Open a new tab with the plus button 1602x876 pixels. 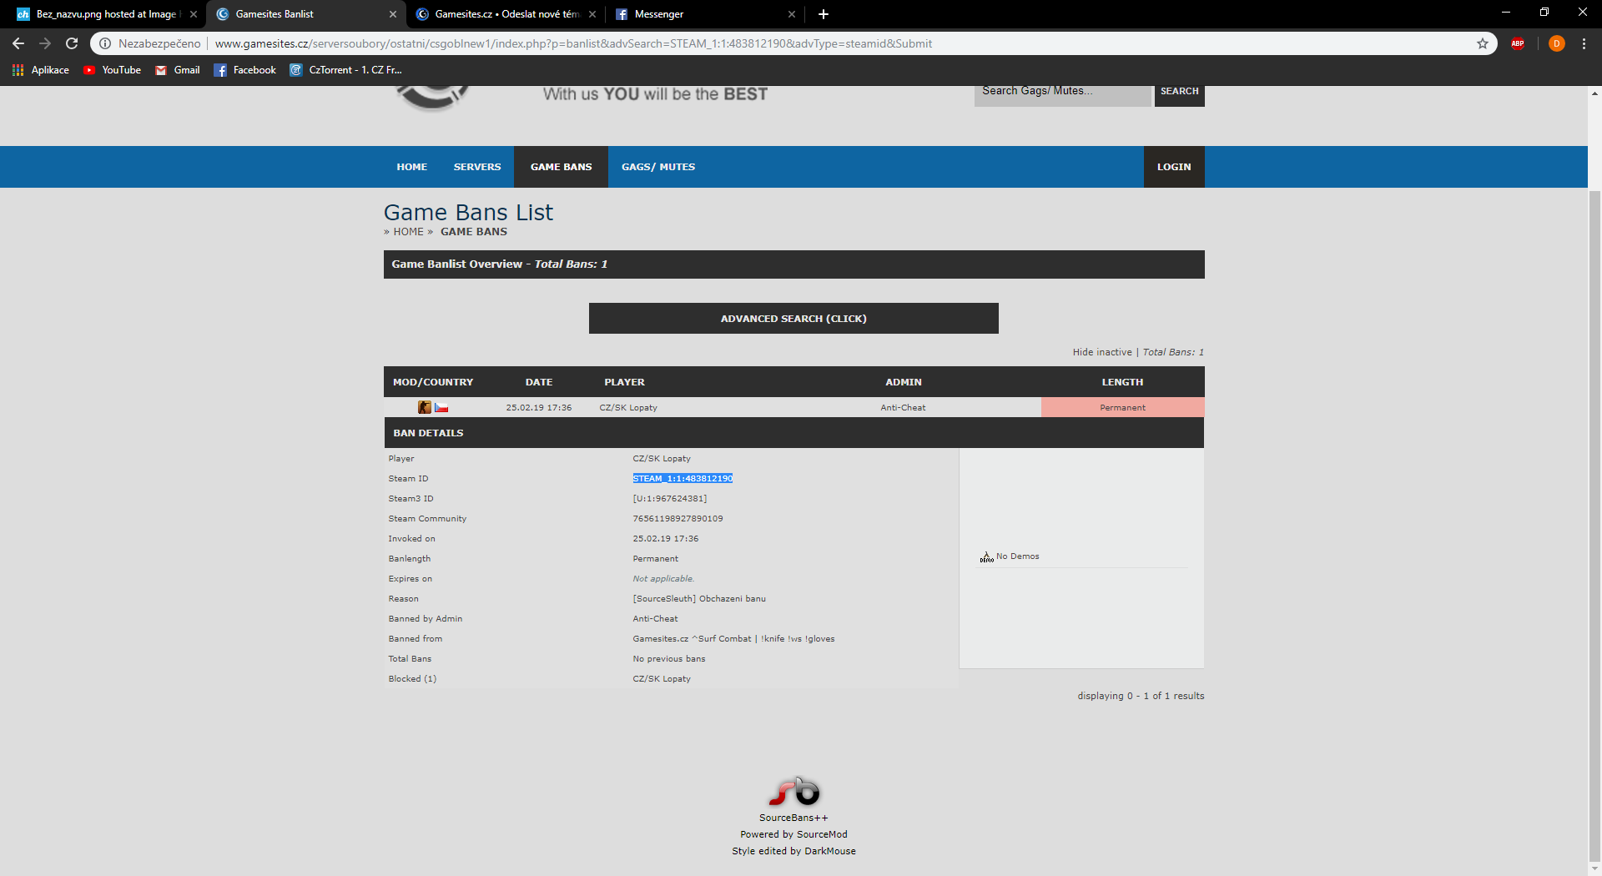click(x=824, y=14)
